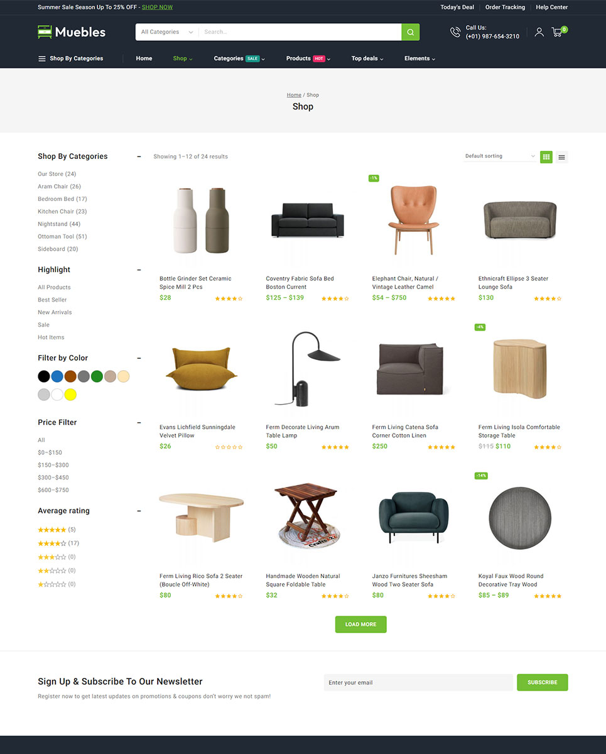Click the Muebles logo
Screen dimensions: 606x754
(x=72, y=32)
